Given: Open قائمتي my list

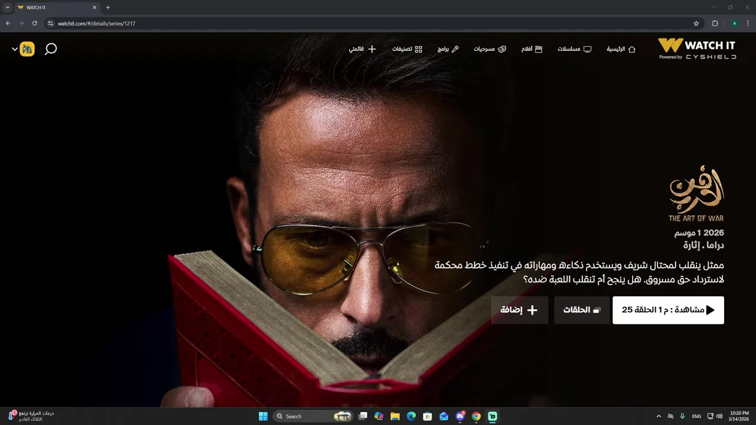Looking at the screenshot, I should [x=362, y=49].
